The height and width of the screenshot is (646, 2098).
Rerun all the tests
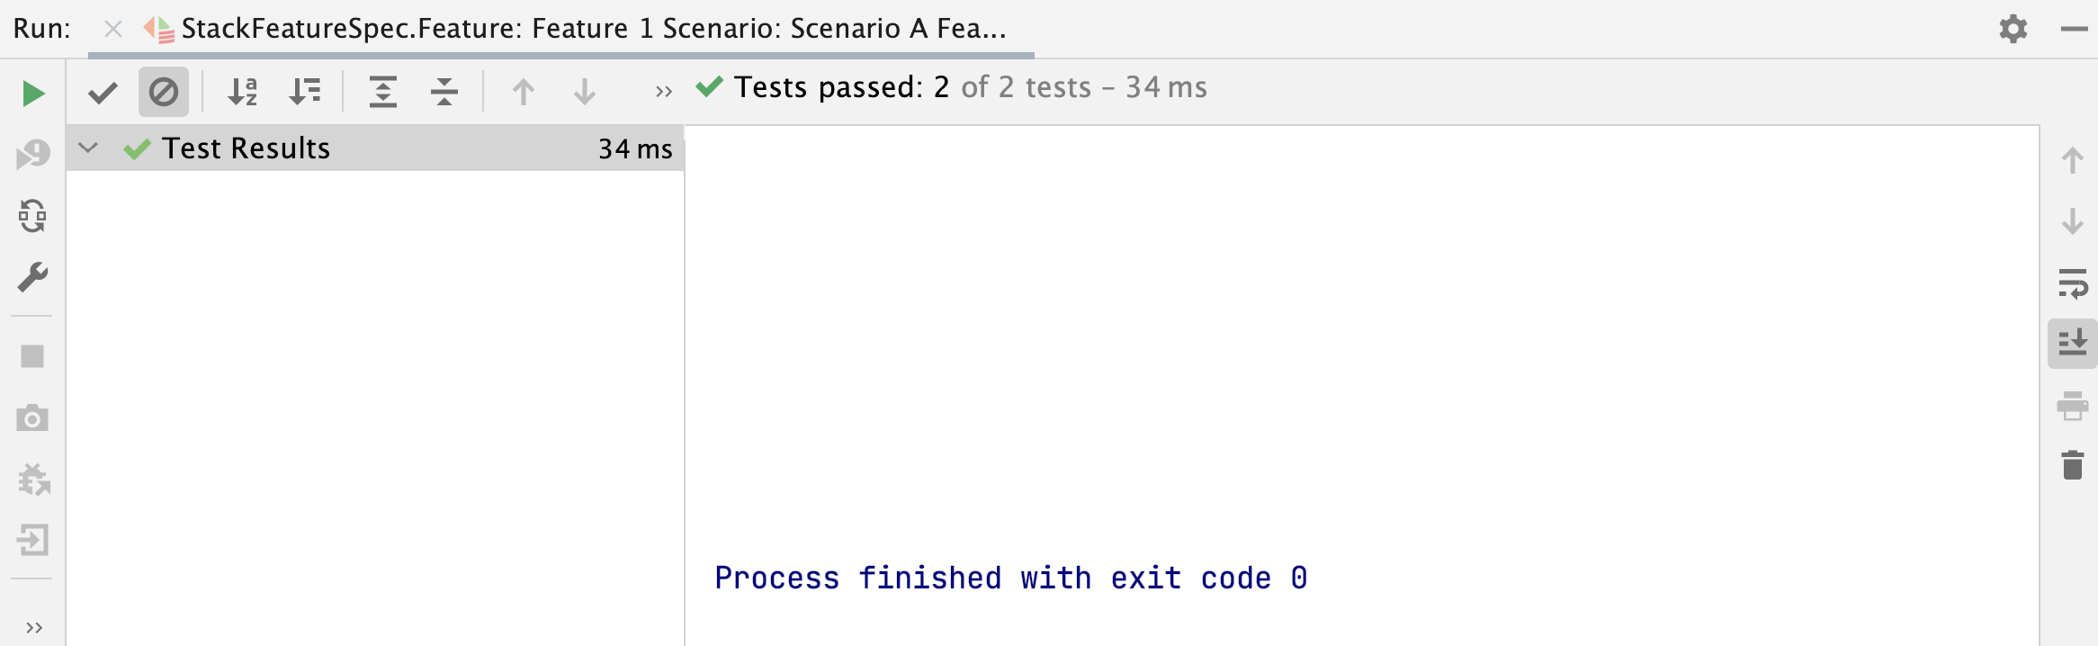tap(32, 93)
